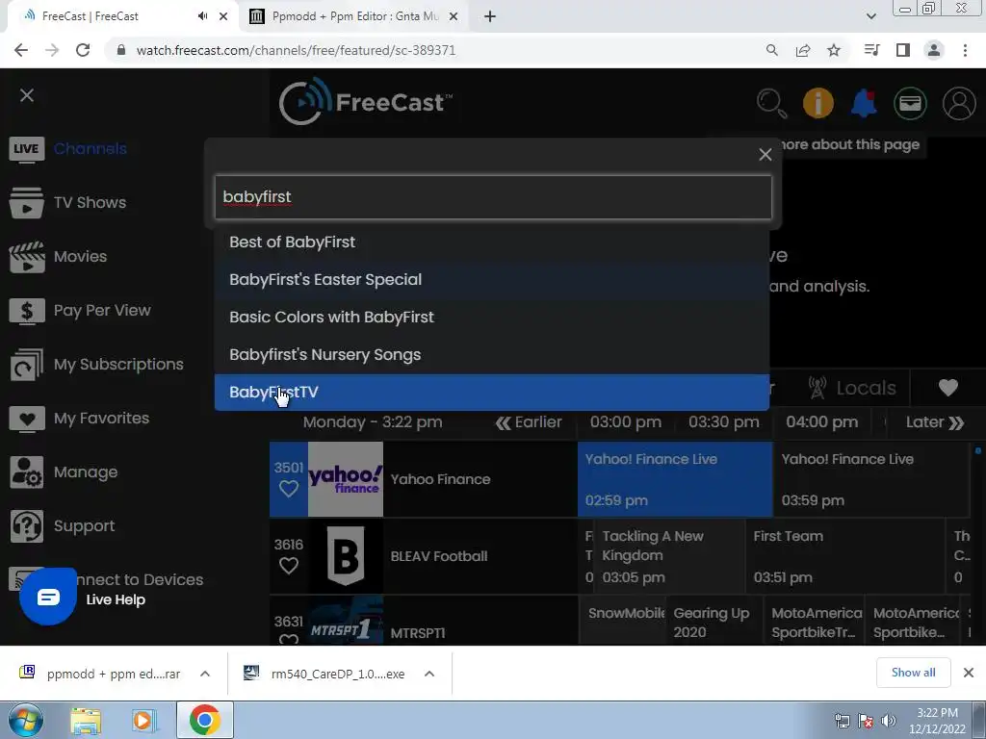Select First Team 03:51 pm program

(x=845, y=556)
